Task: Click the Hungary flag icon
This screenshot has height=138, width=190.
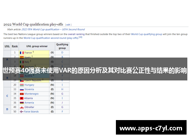Action: pyautogui.click(x=22, y=85)
